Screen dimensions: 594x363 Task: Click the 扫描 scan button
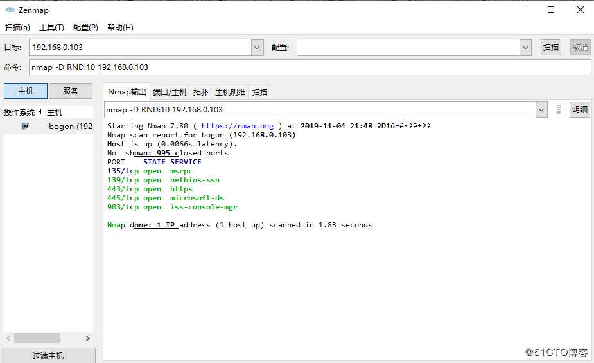pos(551,48)
